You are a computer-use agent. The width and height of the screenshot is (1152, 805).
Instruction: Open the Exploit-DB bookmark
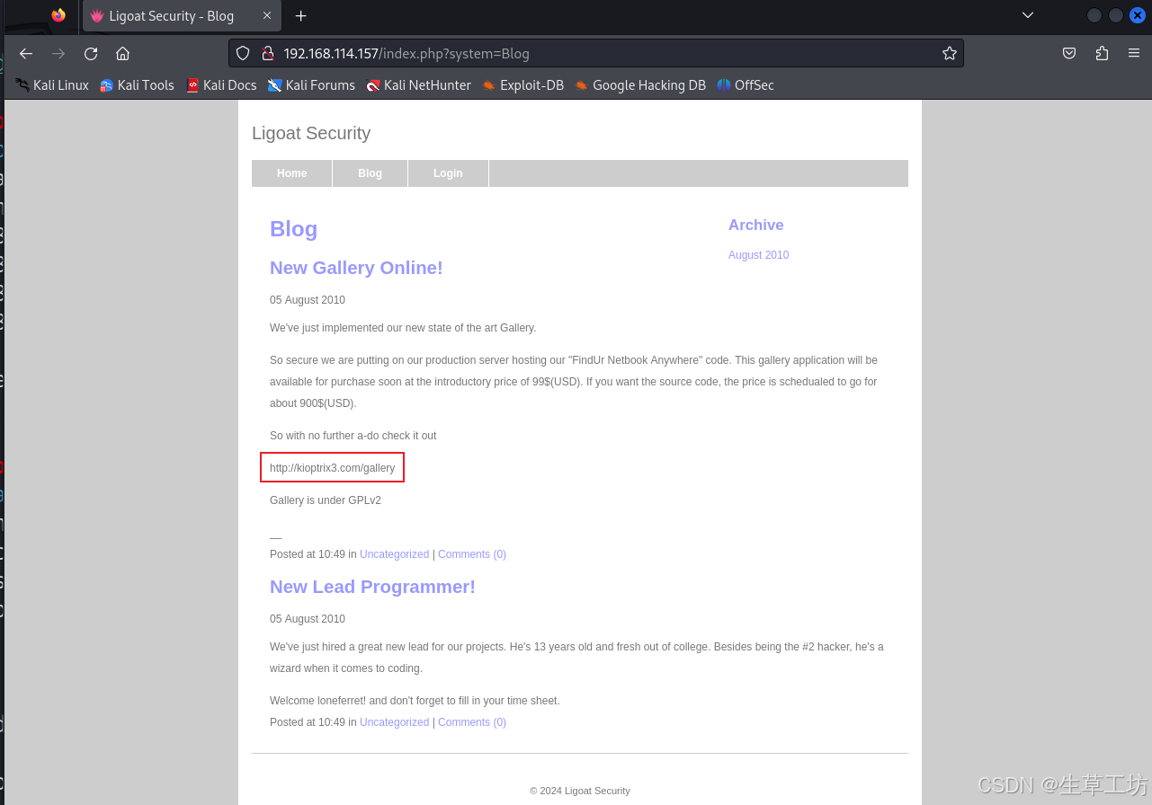point(522,85)
